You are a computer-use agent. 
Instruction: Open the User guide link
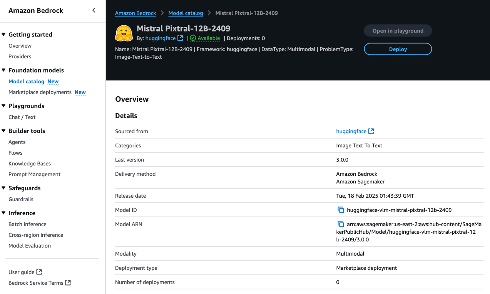click(22, 272)
